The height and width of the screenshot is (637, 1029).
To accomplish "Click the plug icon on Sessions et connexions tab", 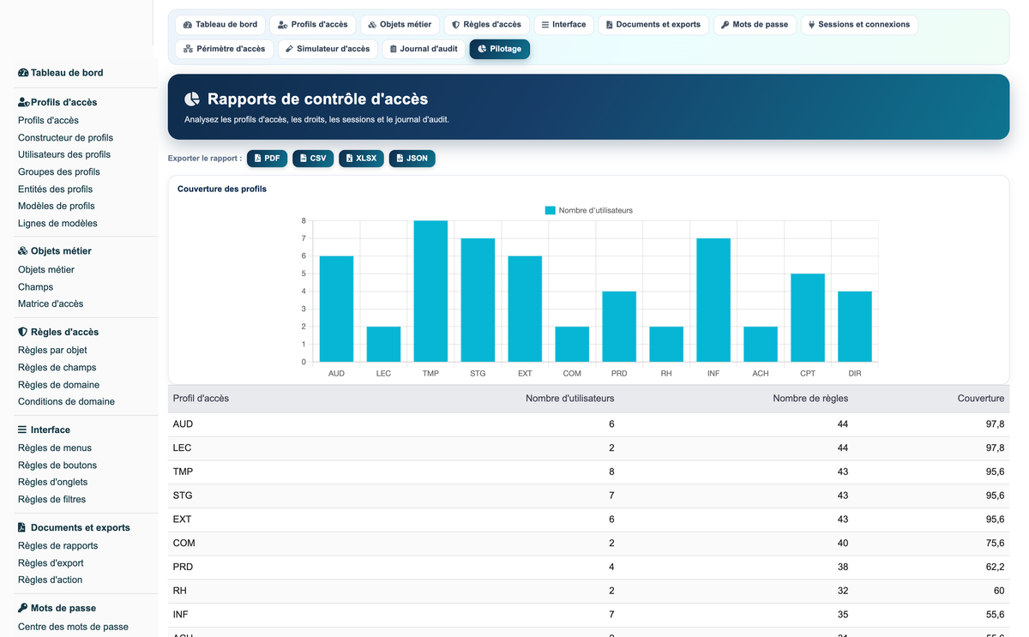I will tap(811, 25).
